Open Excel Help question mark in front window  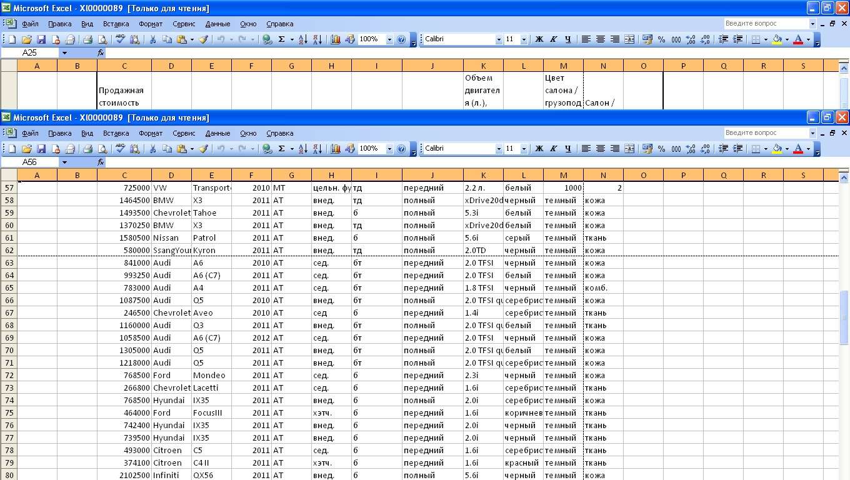pos(401,149)
